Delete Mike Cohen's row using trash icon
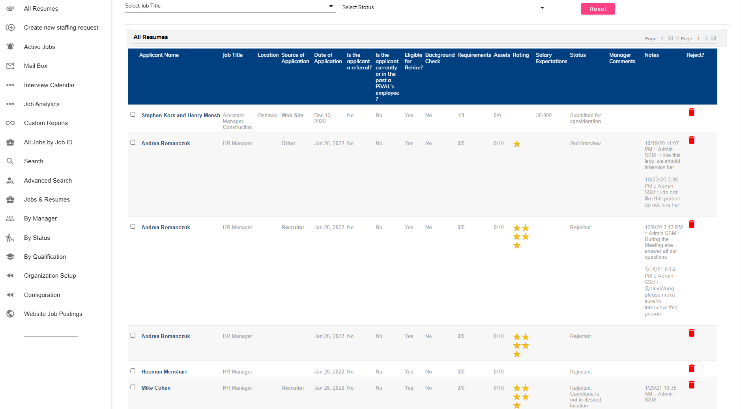The image size is (741, 409). [692, 385]
